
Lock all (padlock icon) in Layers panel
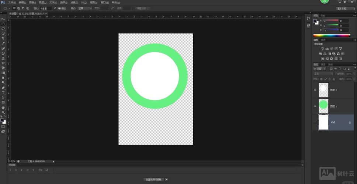tap(333, 79)
